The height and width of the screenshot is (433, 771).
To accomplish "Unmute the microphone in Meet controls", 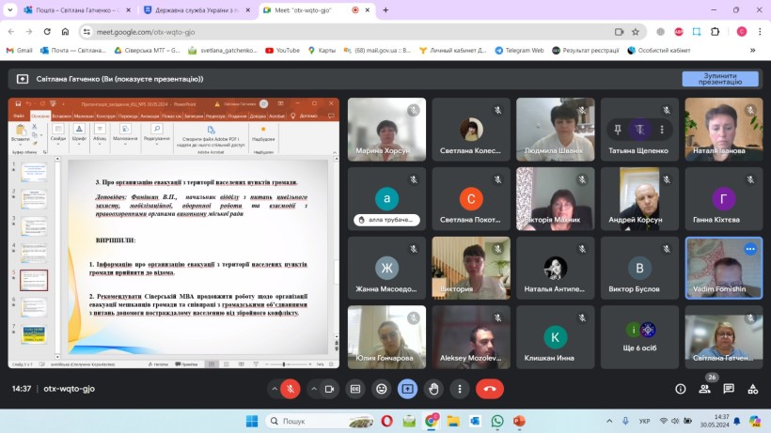I will point(291,389).
